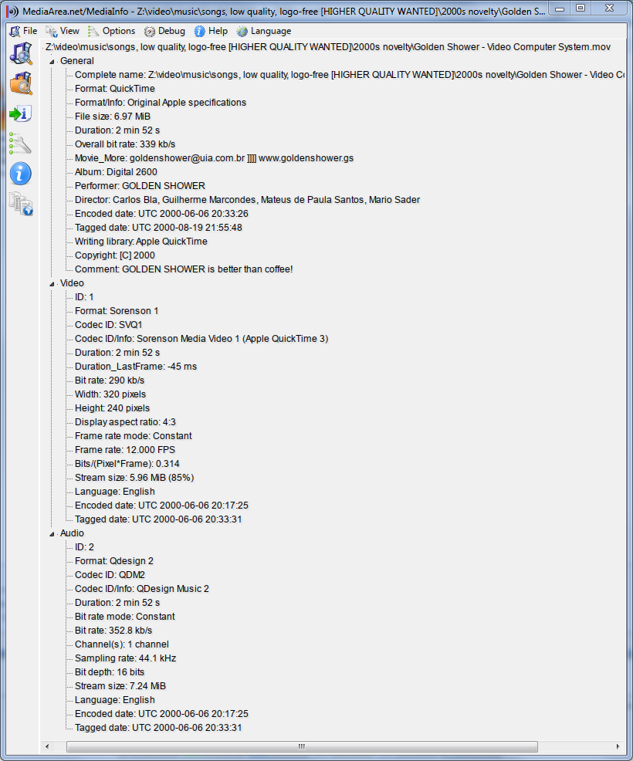The height and width of the screenshot is (761, 633).
Task: Open Preferences via the wrench sidebar icon
Action: pyautogui.click(x=21, y=144)
